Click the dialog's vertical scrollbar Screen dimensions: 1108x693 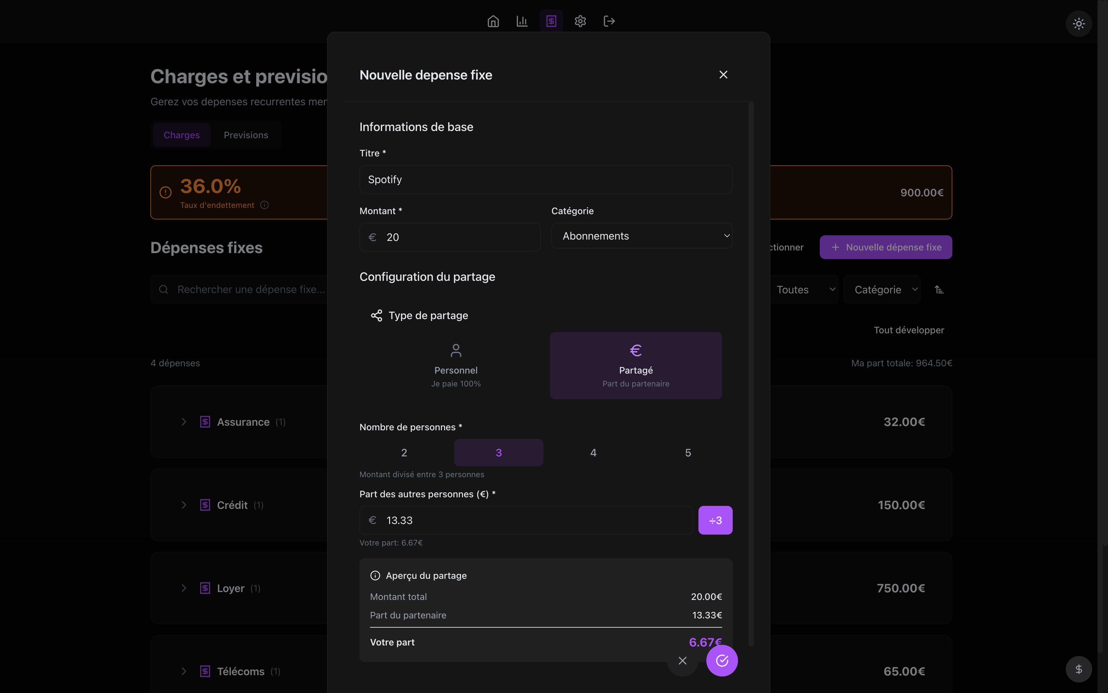[x=751, y=374]
